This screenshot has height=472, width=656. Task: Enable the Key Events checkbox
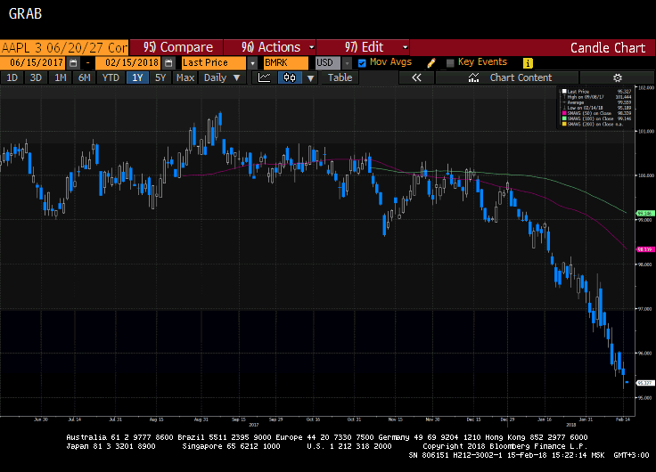point(450,63)
